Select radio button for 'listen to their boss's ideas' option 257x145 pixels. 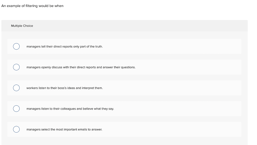(x=16, y=88)
